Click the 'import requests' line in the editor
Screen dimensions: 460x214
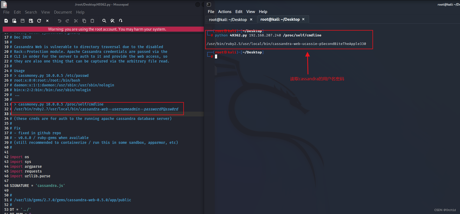(26, 171)
